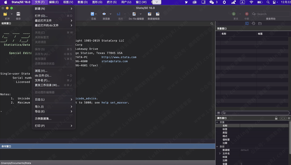Show the command history clock icon
The image size is (291, 165).
253,24
